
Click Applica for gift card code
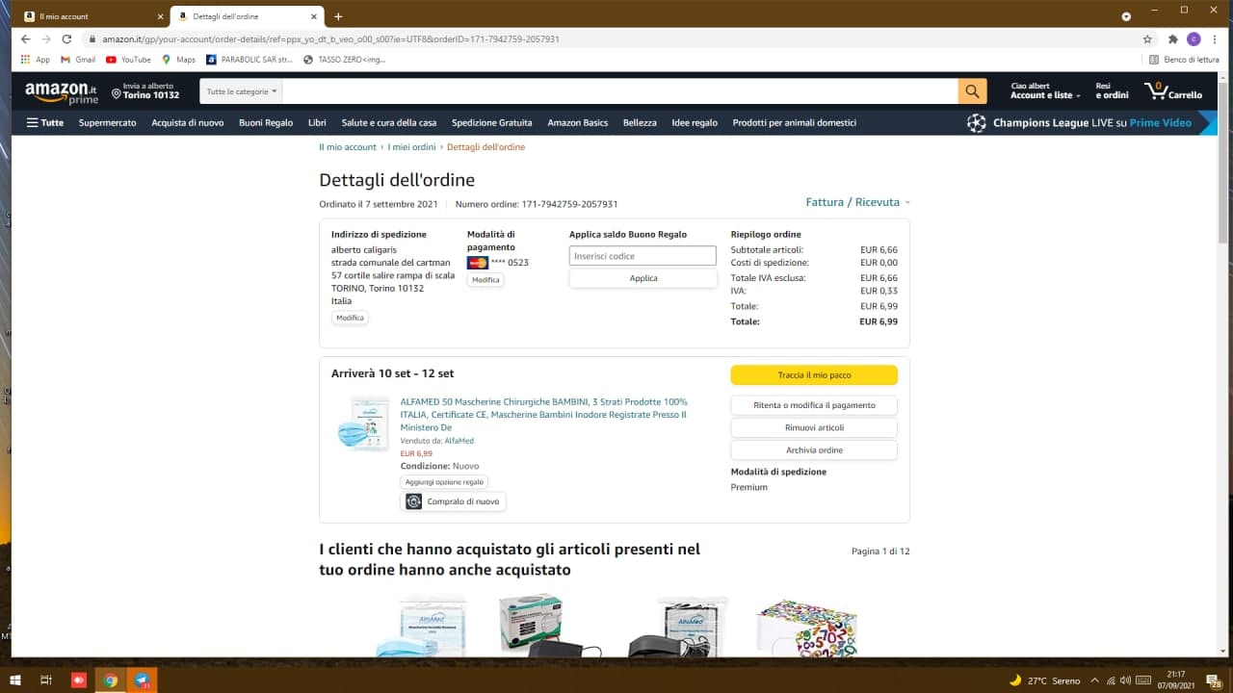pyautogui.click(x=643, y=278)
